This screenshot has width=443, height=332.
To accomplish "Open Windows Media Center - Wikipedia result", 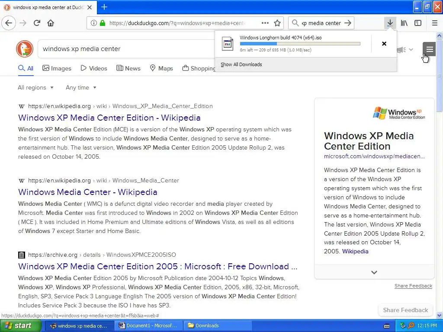I will (x=87, y=192).
